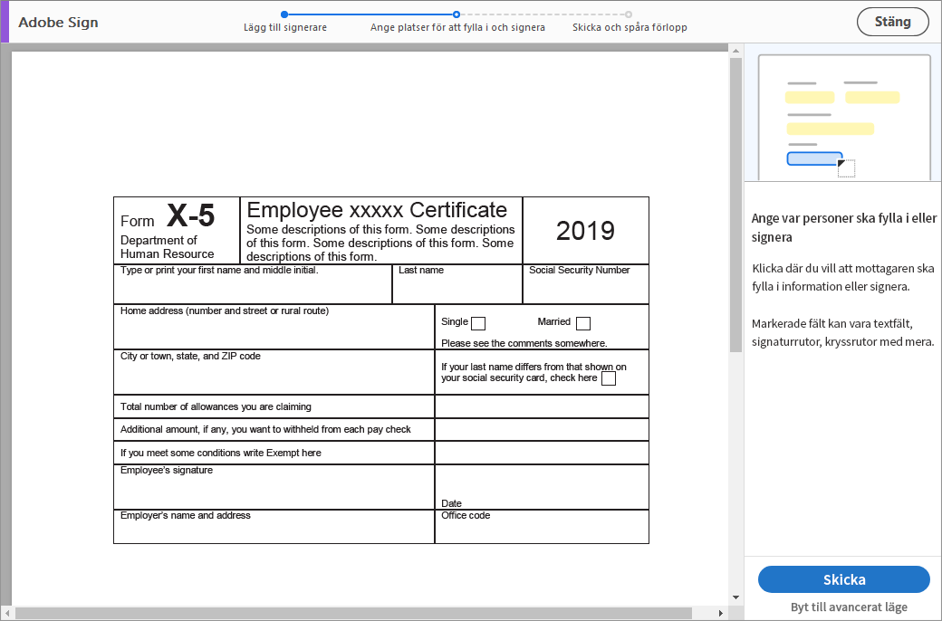This screenshot has height=621, width=942.
Task: Place a field under Home address
Action: [274, 332]
